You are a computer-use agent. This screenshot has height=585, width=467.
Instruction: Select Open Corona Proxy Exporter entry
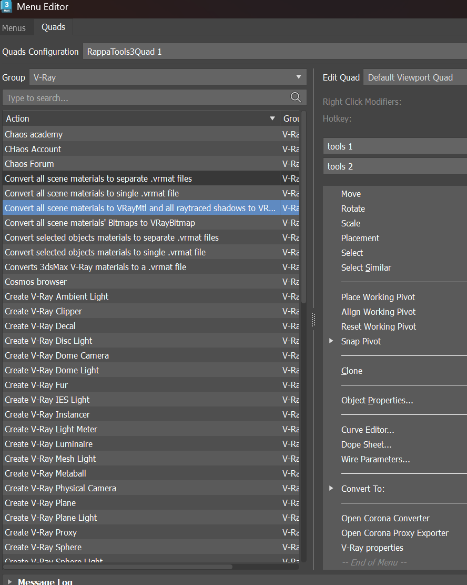click(395, 533)
